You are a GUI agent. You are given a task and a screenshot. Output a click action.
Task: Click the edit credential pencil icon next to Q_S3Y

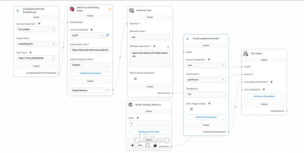[x=108, y=35]
